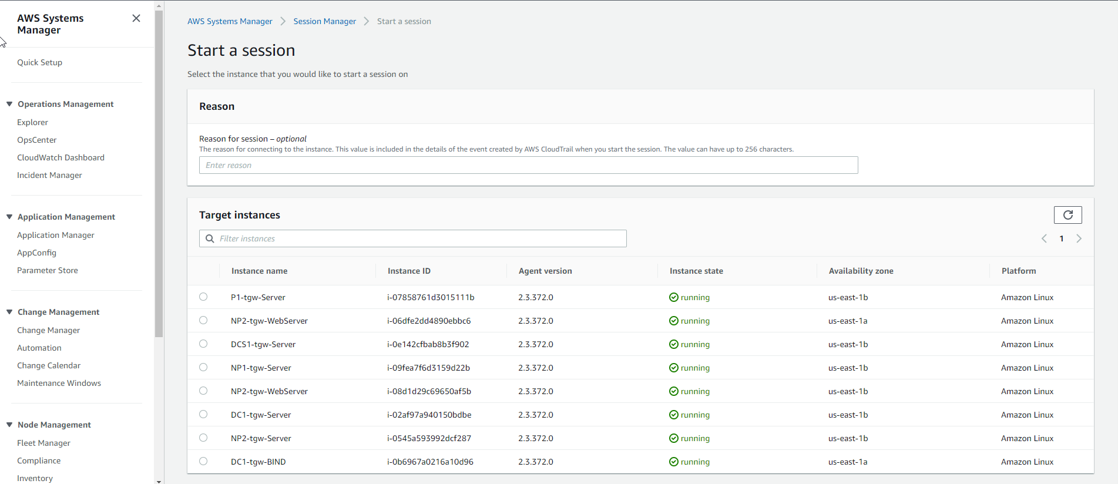Image resolution: width=1118 pixels, height=484 pixels.
Task: Collapse the Change Management section
Action: pos(9,312)
